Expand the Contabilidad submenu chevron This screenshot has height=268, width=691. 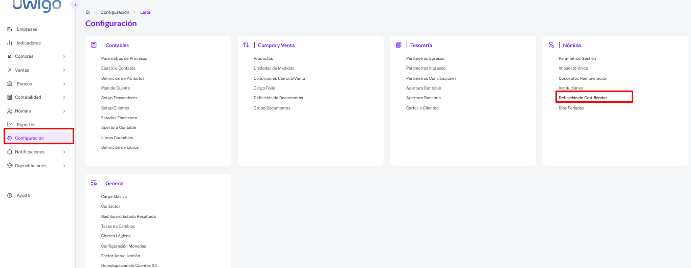coord(64,97)
